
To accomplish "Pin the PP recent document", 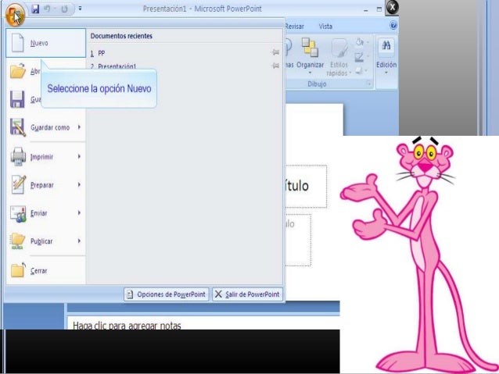I will (x=275, y=52).
